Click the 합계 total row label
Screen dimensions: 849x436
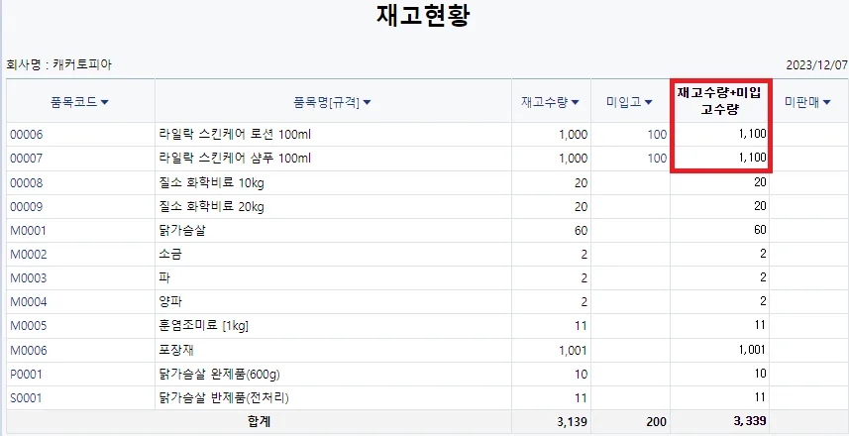coord(258,421)
